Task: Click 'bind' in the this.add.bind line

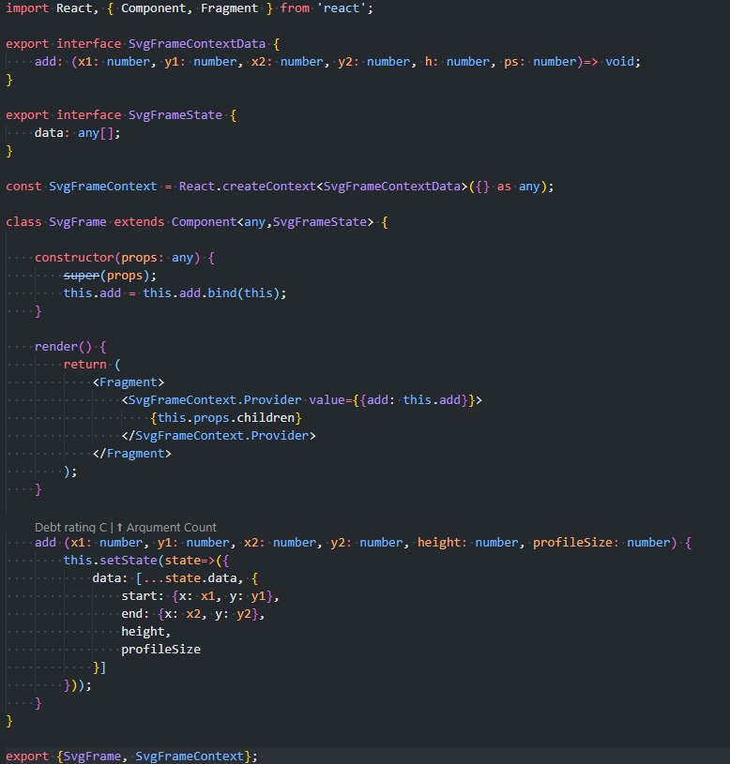Action: (x=221, y=292)
